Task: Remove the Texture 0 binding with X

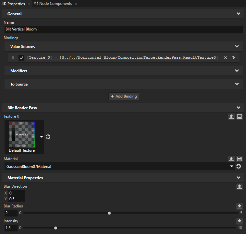Action: point(226,58)
